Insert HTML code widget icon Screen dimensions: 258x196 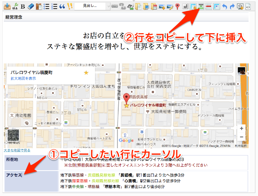pos(240,6)
